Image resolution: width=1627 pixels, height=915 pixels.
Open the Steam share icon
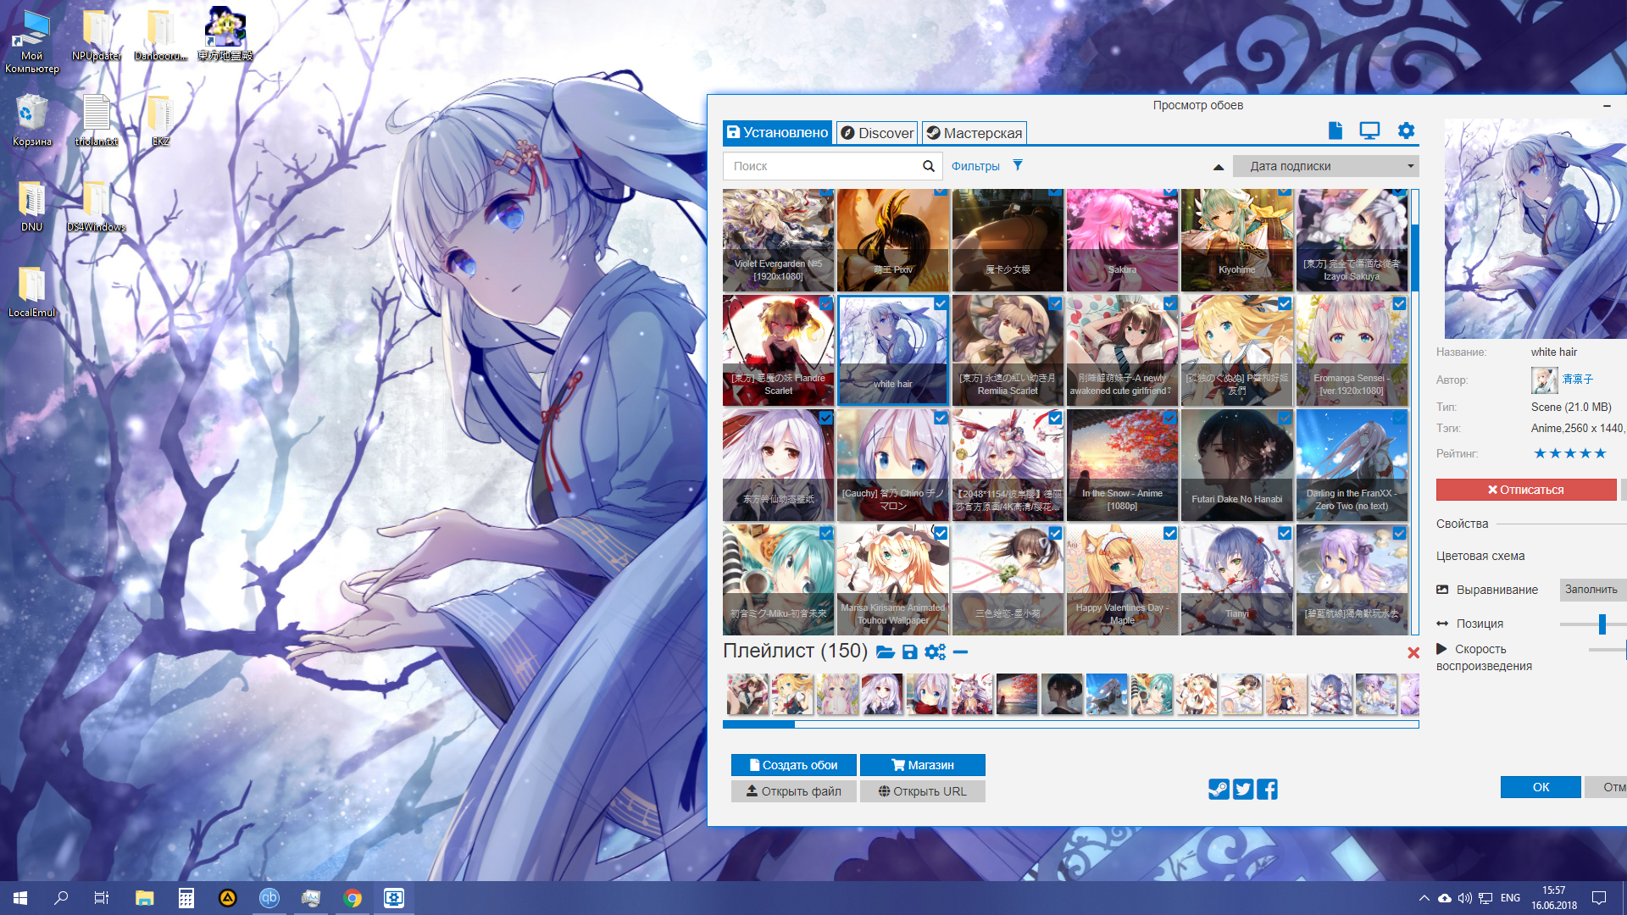1219,790
